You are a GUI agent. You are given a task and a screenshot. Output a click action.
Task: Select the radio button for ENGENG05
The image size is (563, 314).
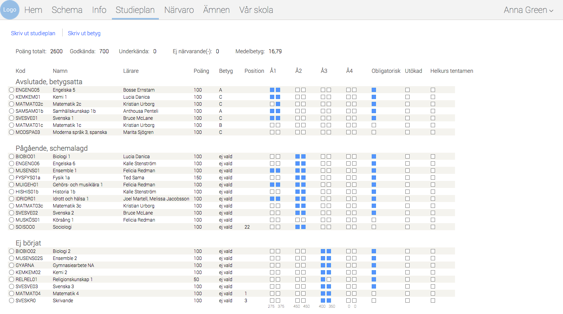[x=11, y=90]
